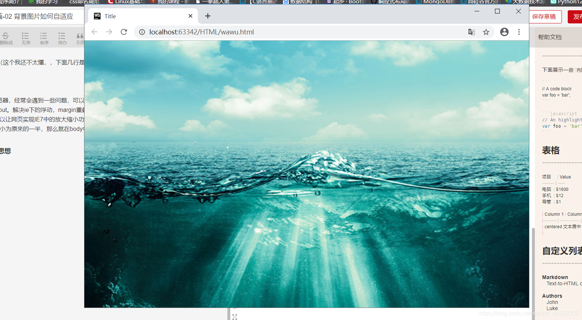
Task: Click the 自定义列表 heading in help document
Action: (x=562, y=251)
